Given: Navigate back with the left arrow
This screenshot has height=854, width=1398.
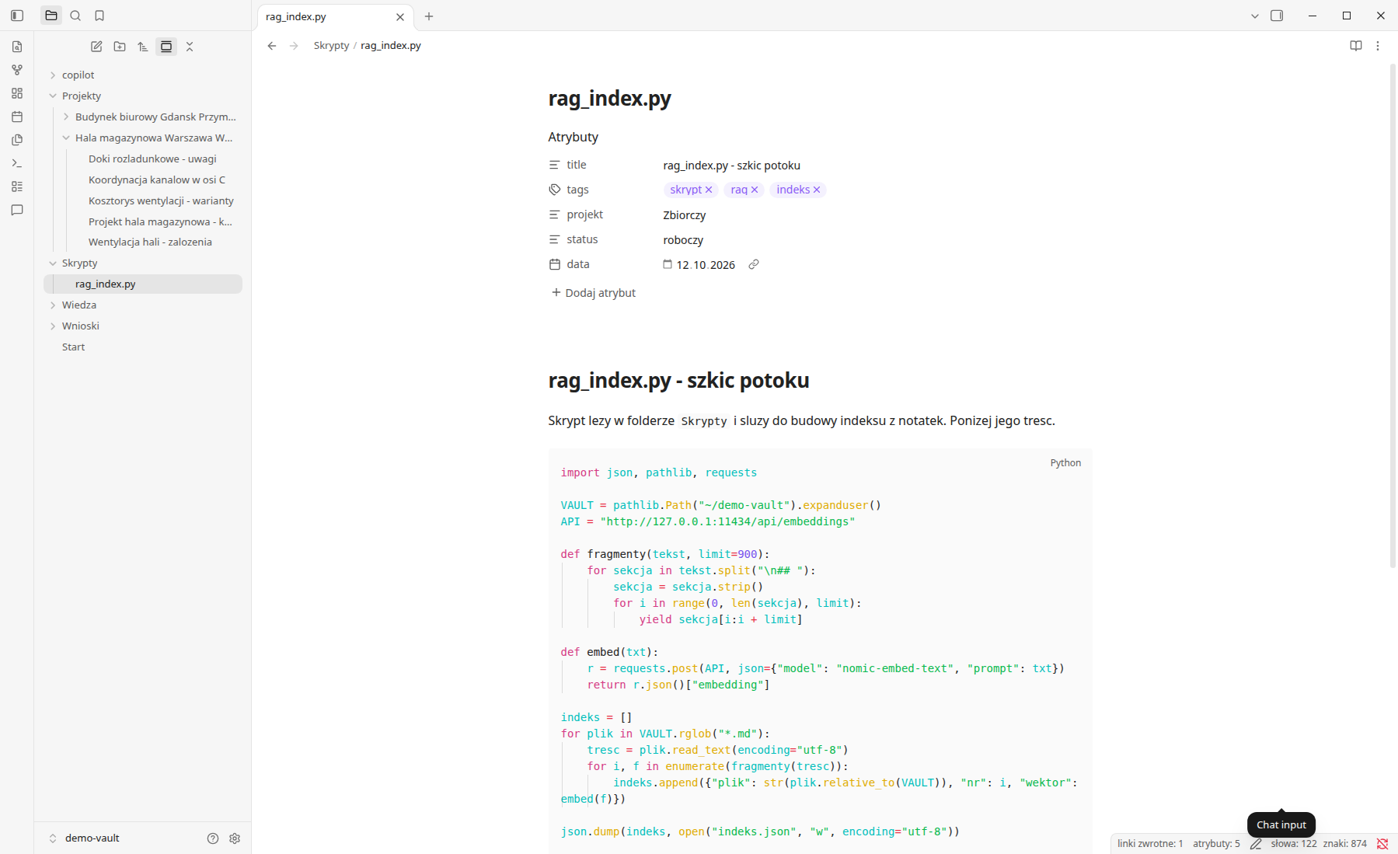Looking at the screenshot, I should 272,46.
